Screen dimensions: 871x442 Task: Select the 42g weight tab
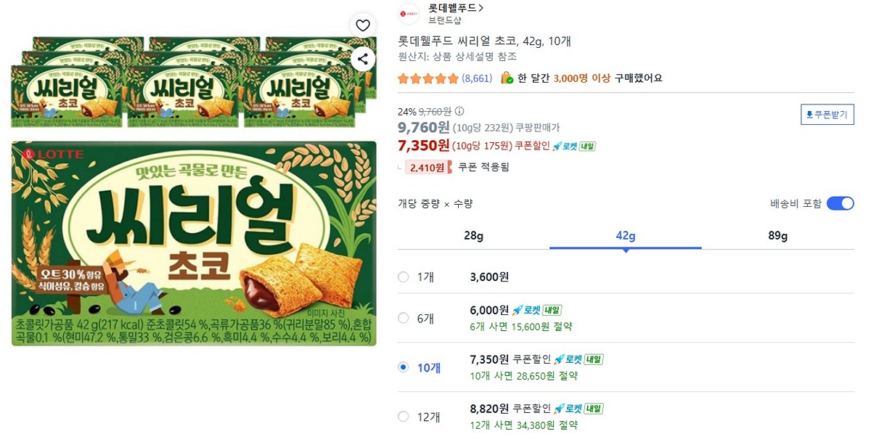pos(625,236)
